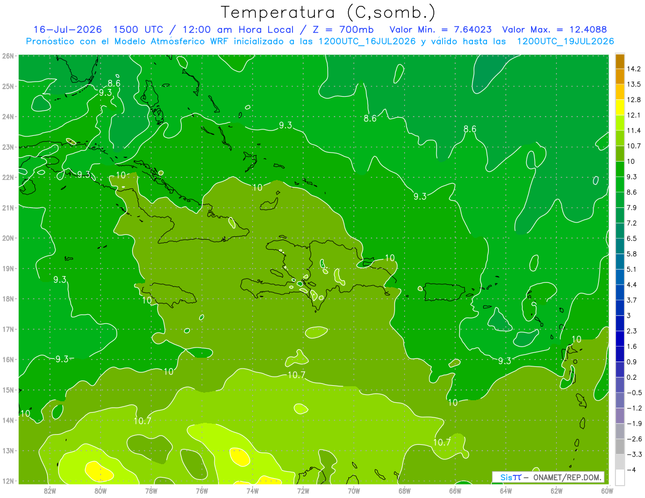Click the '21N' latitude axis label

(8, 208)
